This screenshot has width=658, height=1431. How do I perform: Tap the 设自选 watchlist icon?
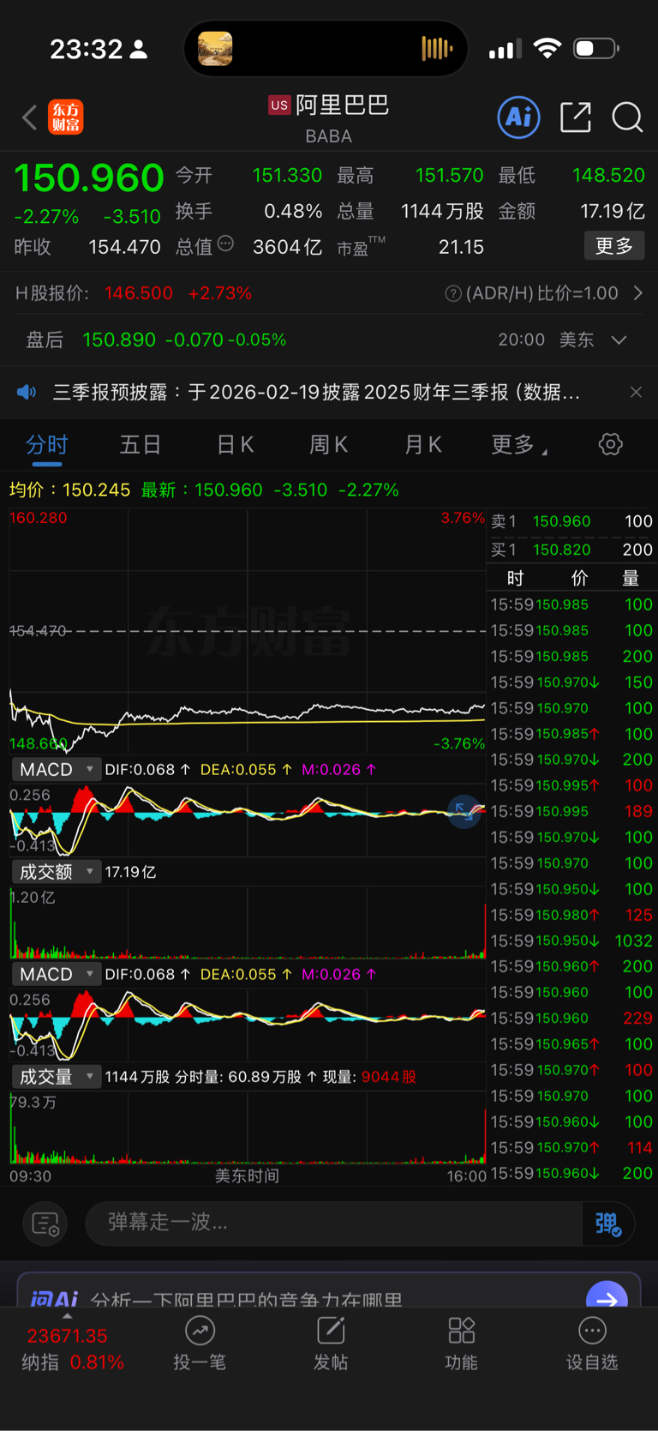(x=592, y=1330)
